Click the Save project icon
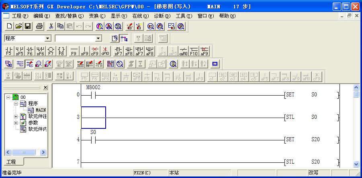This screenshot has height=178, width=362. 28,26
